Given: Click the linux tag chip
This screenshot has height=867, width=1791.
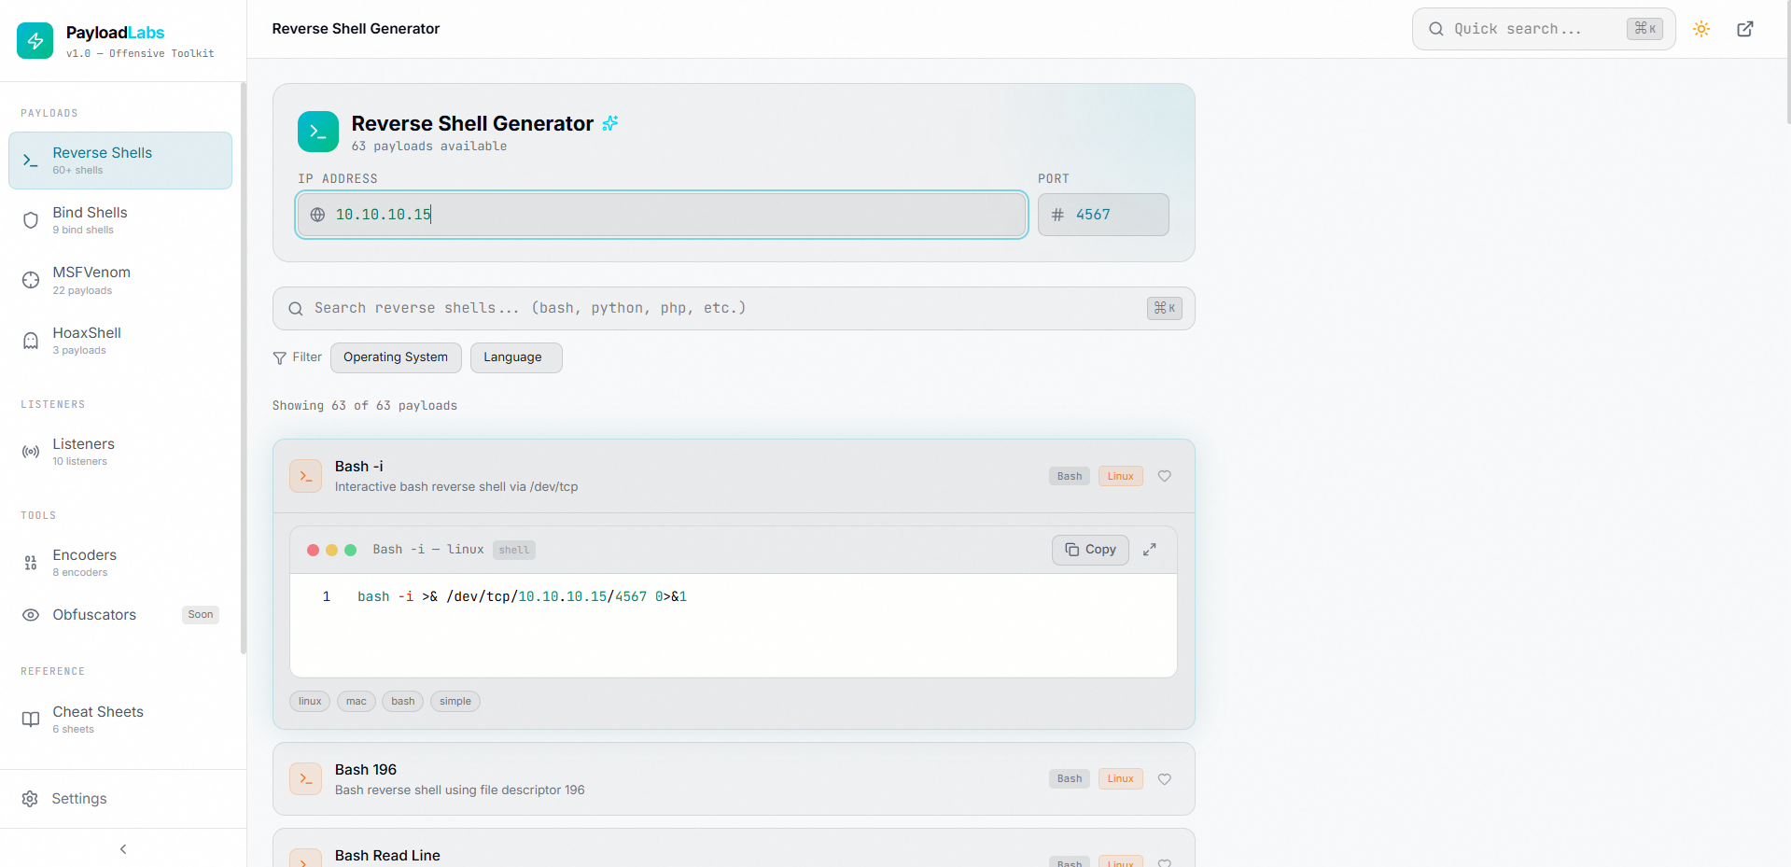Looking at the screenshot, I should [310, 702].
